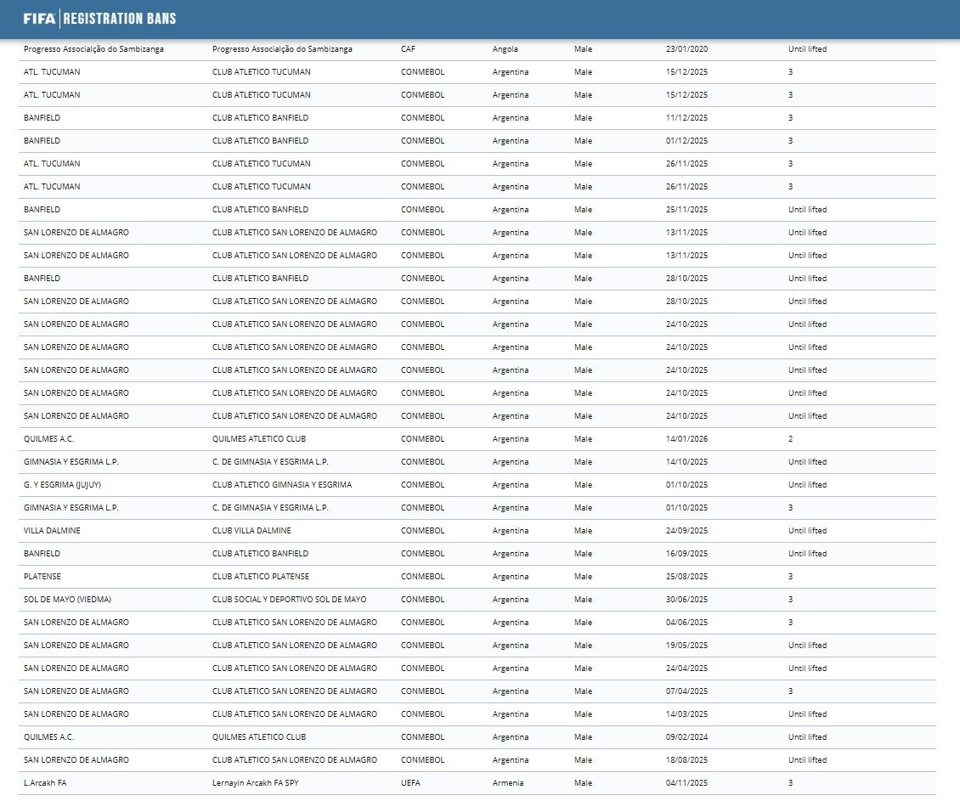Open Club Social y Deportivo Sol de Mayo
960x801 pixels.
pyautogui.click(x=289, y=600)
